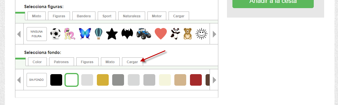The width and height of the screenshot is (338, 105).
Task: Click the Ninguna Figura button
Action: click(x=37, y=34)
